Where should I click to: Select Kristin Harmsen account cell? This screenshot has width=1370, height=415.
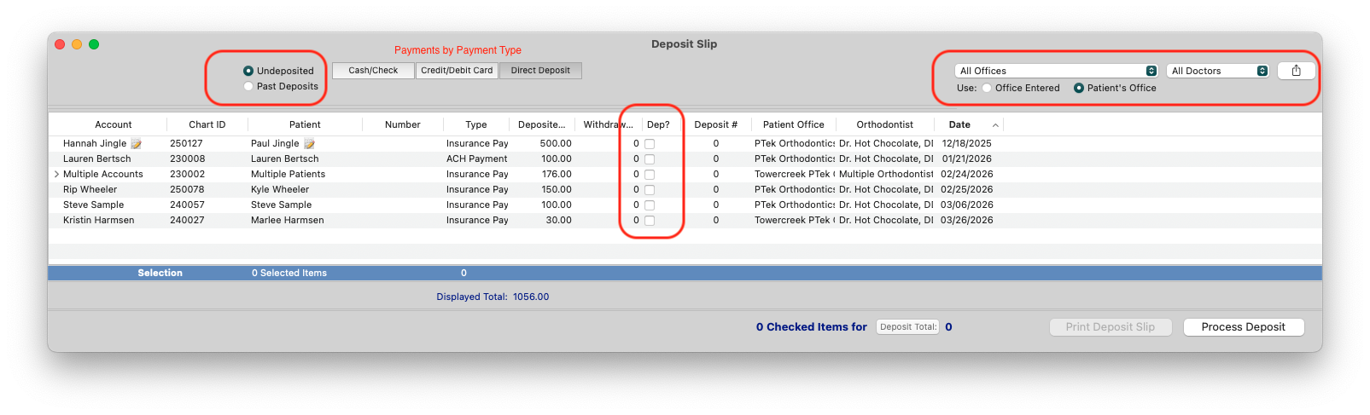coord(98,221)
